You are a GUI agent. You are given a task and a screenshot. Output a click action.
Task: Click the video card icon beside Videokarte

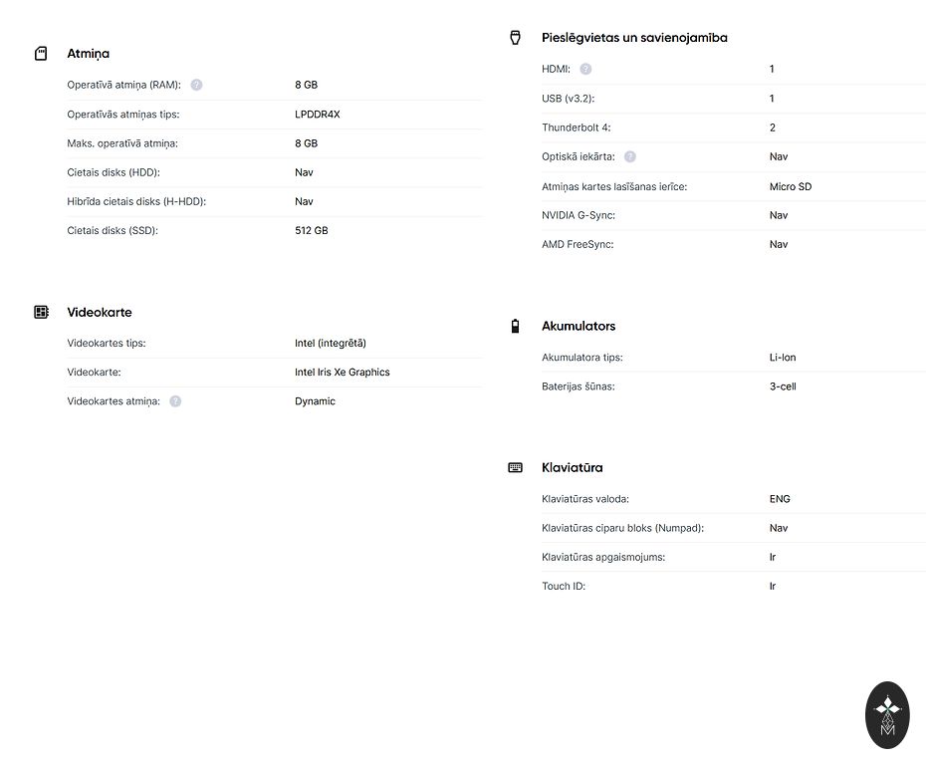click(41, 313)
